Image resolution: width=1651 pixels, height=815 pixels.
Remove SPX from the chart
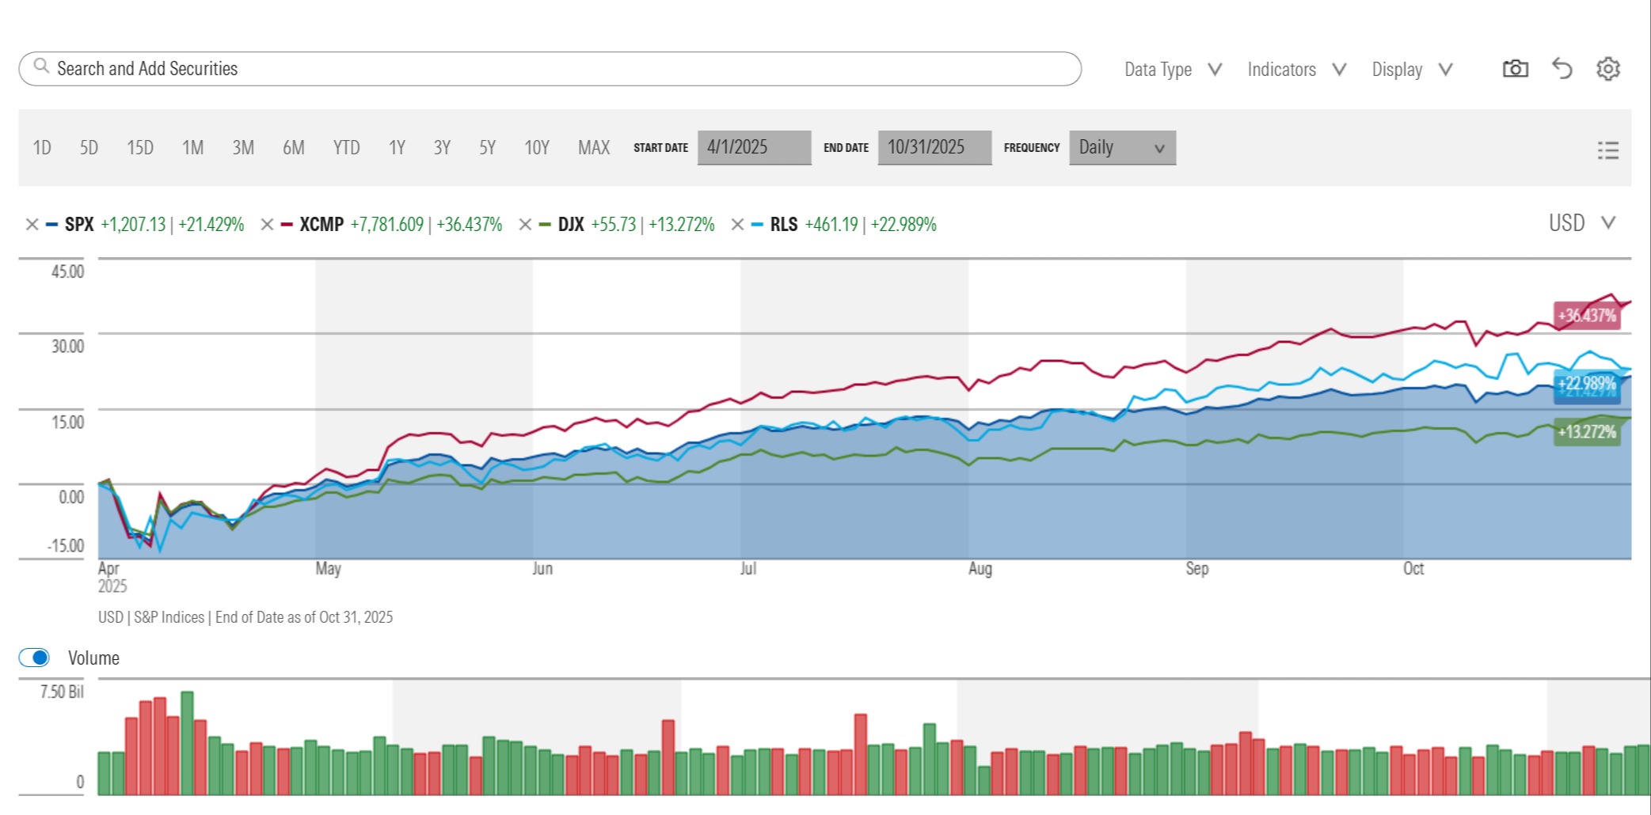pyautogui.click(x=32, y=225)
